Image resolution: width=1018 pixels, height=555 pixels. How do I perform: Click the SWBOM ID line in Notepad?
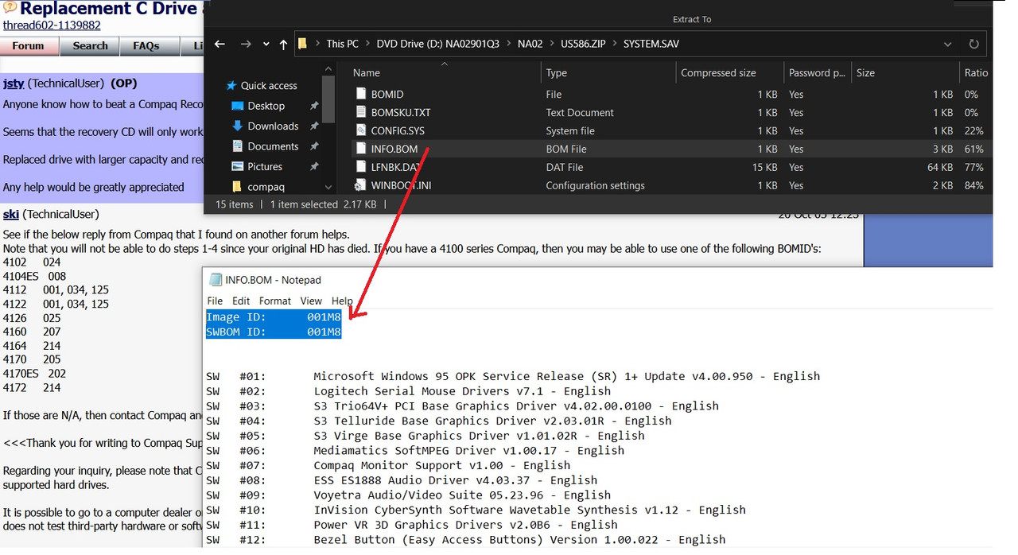coord(274,332)
